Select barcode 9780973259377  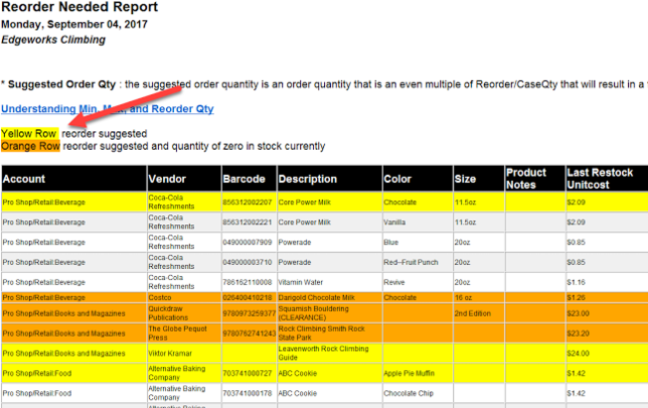[248, 314]
